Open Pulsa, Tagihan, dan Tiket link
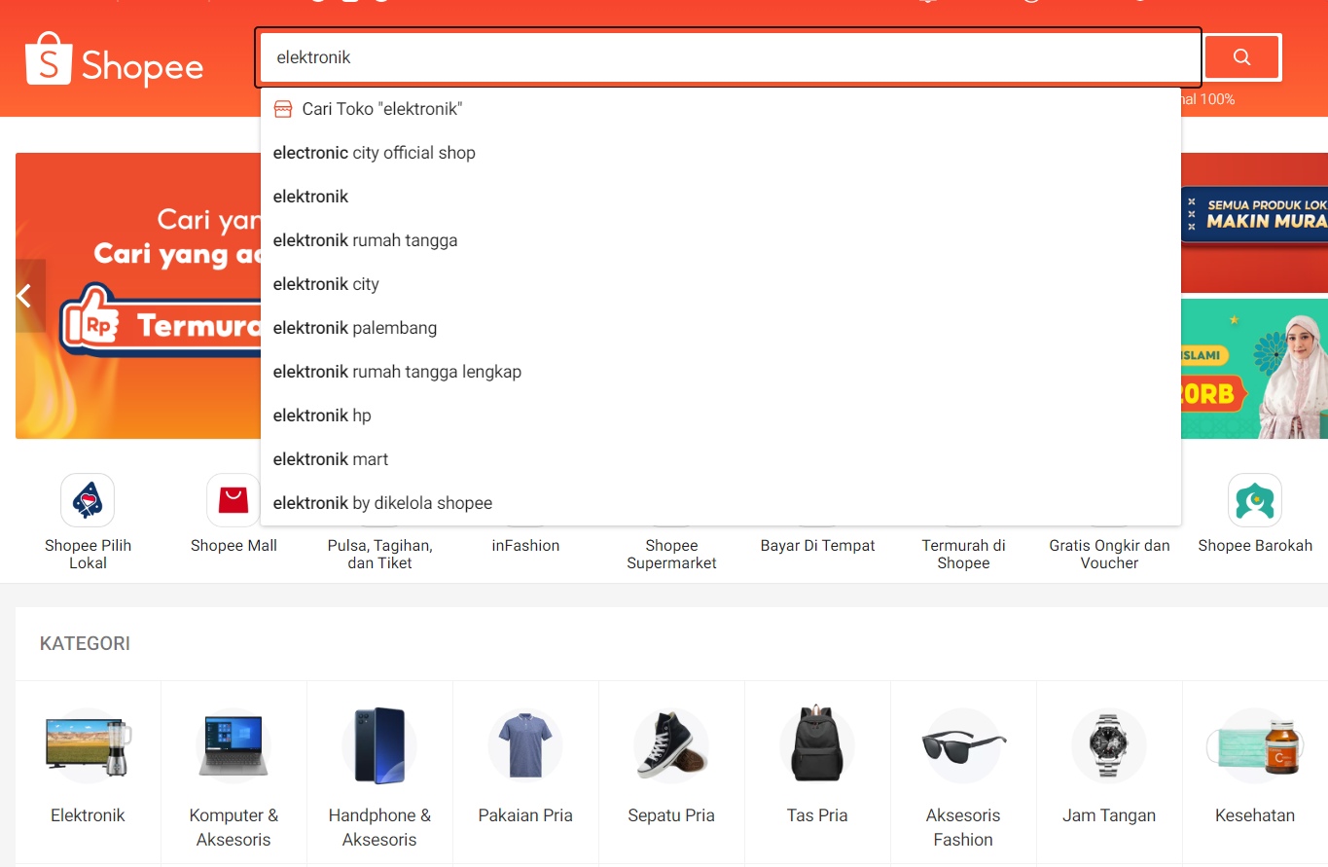The height and width of the screenshot is (867, 1328). tap(379, 554)
